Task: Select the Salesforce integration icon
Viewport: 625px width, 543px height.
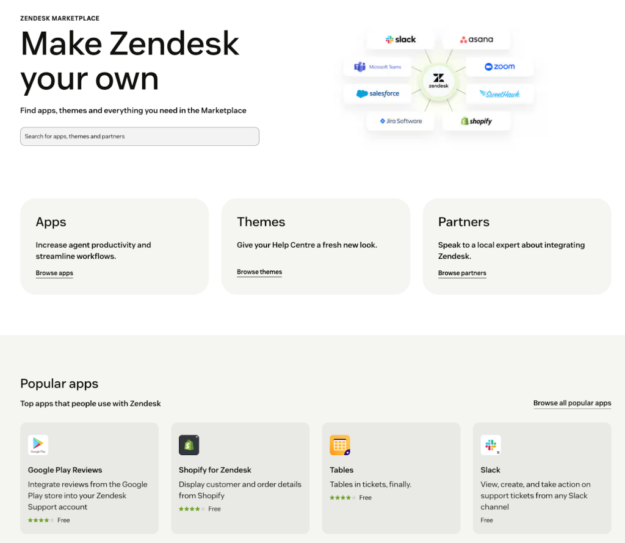Action: 377,93
